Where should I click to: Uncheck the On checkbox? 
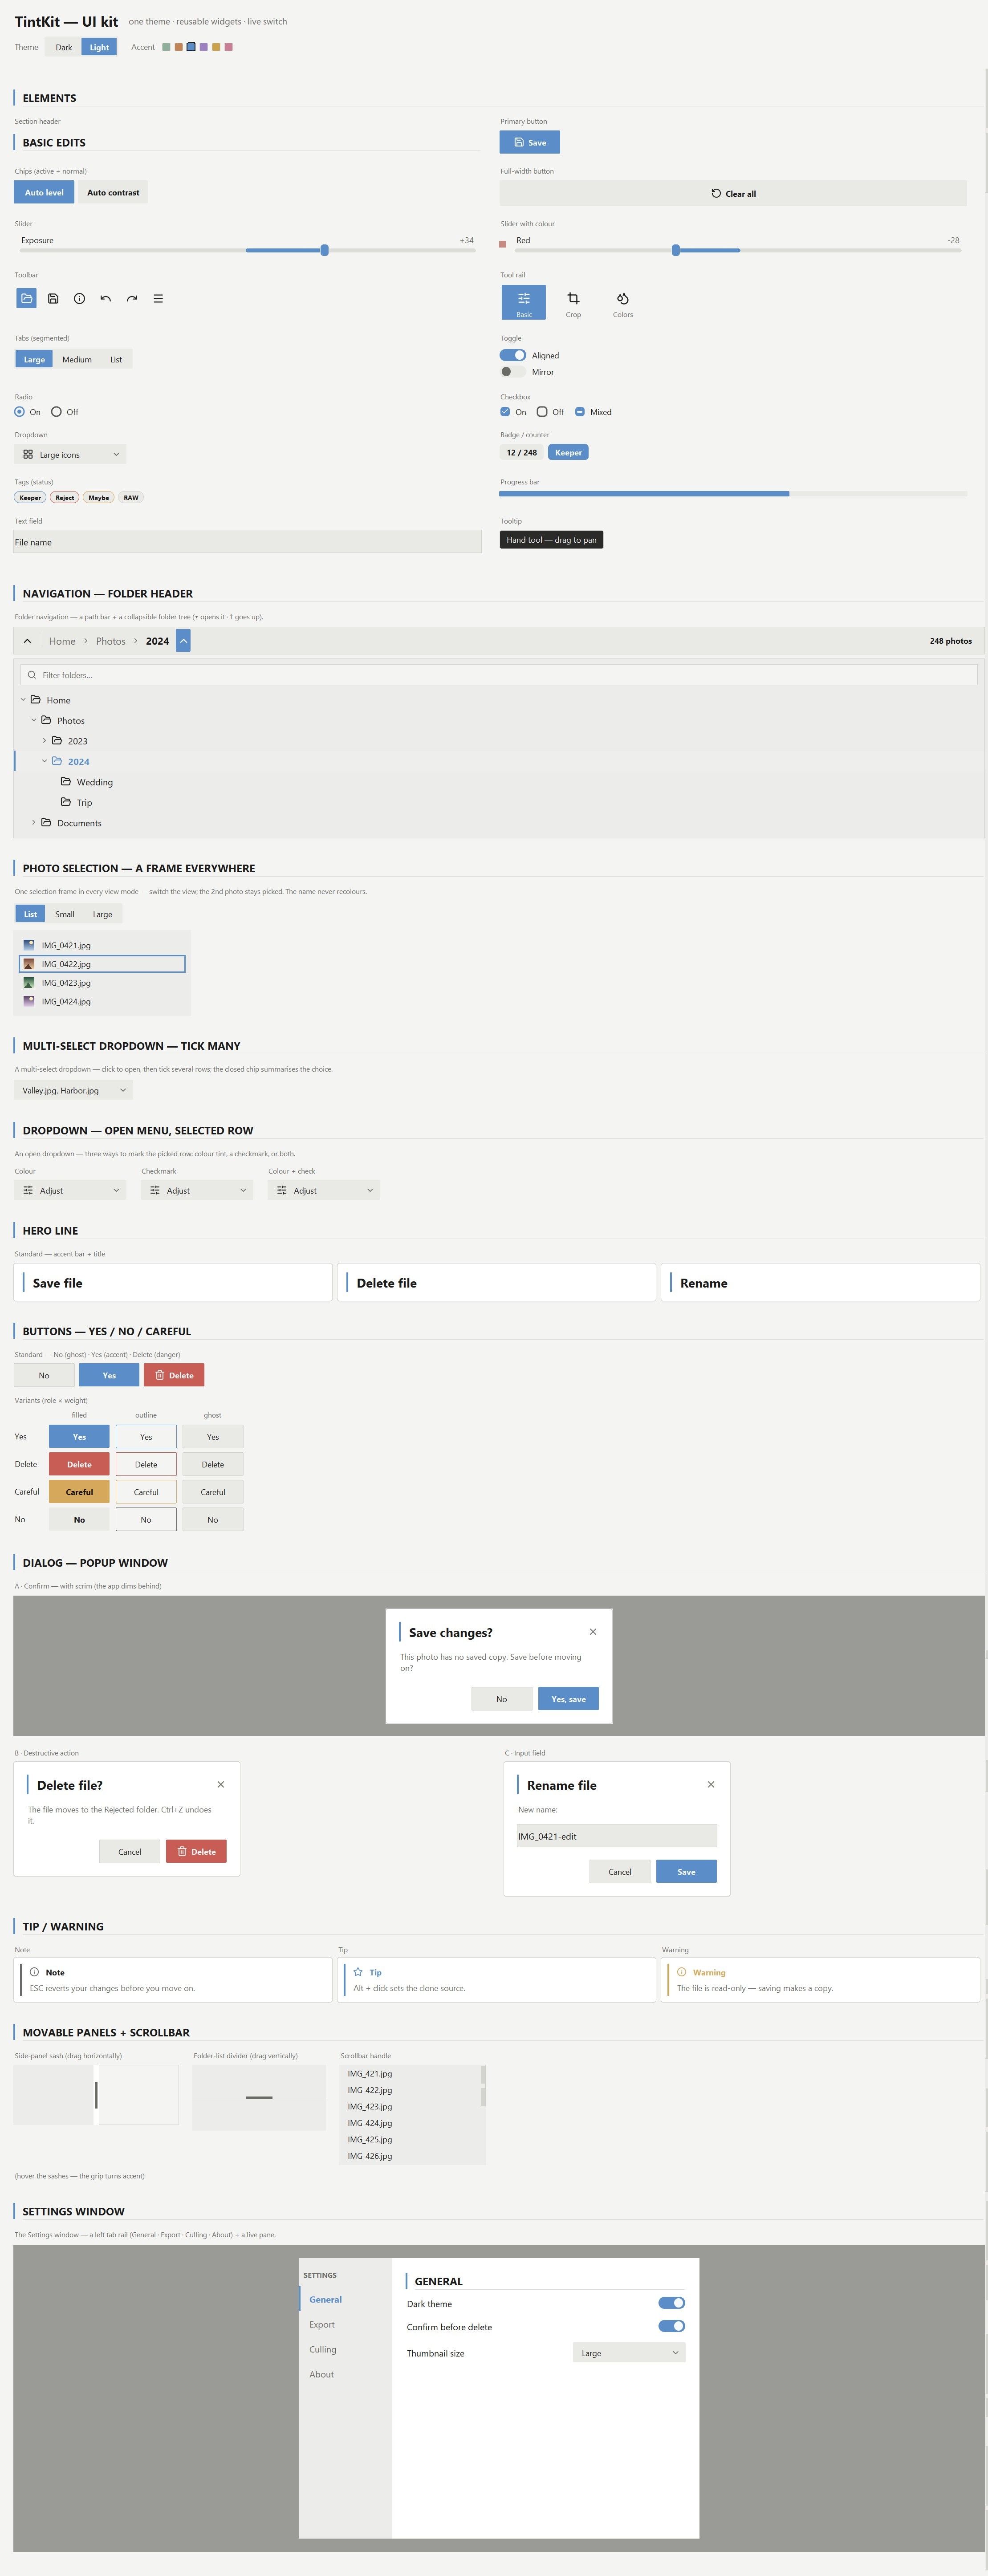pyautogui.click(x=505, y=411)
